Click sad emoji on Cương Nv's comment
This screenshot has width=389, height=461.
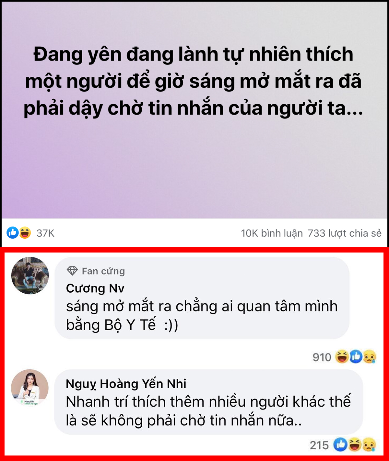(369, 357)
